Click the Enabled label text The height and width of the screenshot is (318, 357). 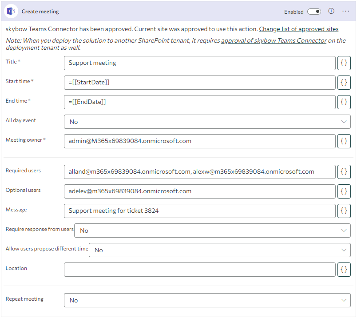(294, 12)
